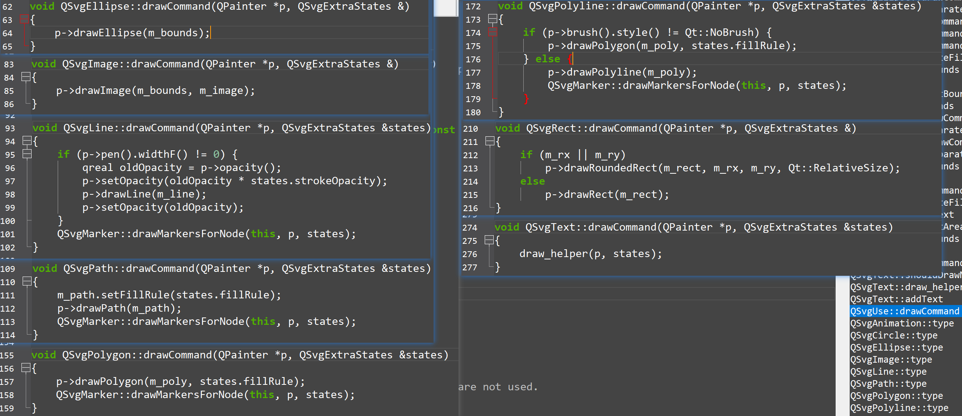The height and width of the screenshot is (416, 962).
Task: Click the highlighted QSvgUse::drawCommand entry
Action: [905, 311]
